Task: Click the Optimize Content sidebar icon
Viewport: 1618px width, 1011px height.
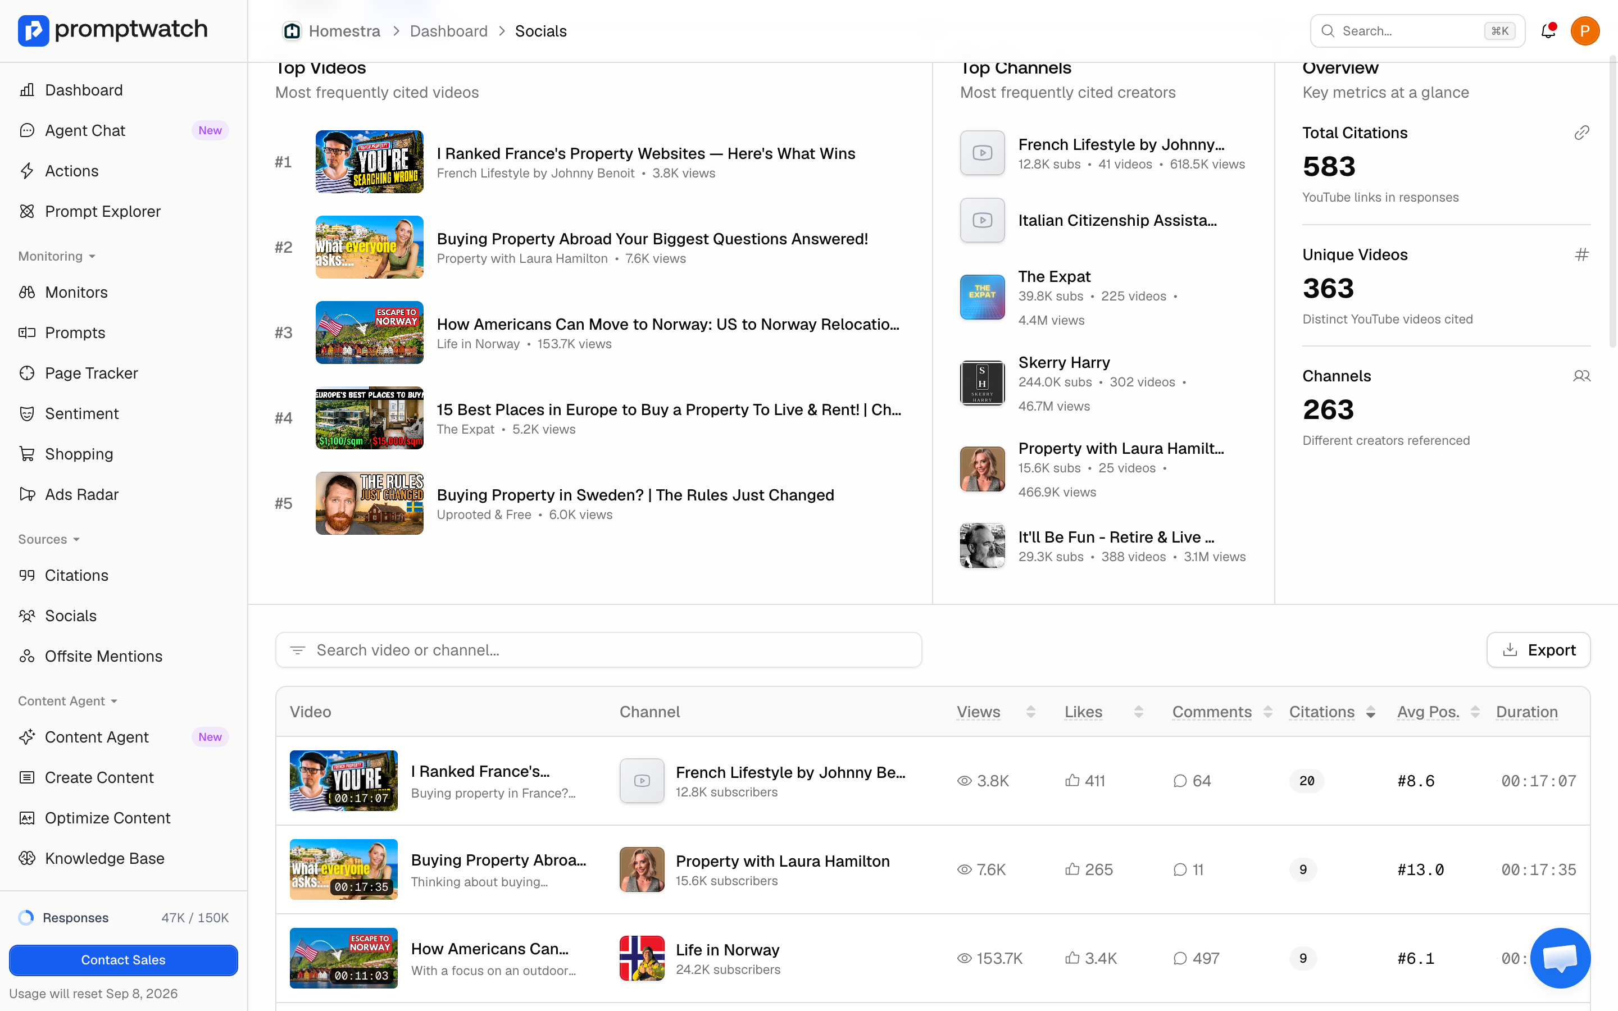Action: (27, 818)
